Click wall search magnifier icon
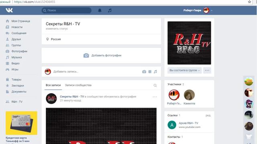257x144 pixels. pos(155,85)
